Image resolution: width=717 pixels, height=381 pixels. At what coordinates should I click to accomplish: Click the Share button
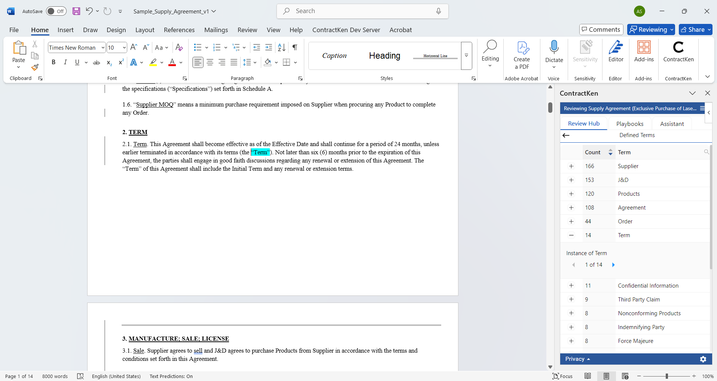696,30
